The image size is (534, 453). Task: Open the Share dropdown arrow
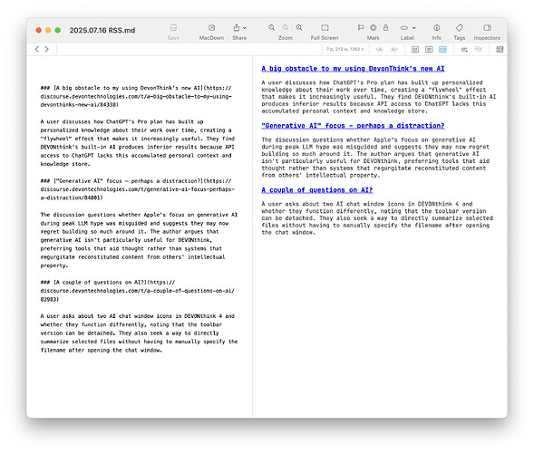pyautogui.click(x=245, y=28)
